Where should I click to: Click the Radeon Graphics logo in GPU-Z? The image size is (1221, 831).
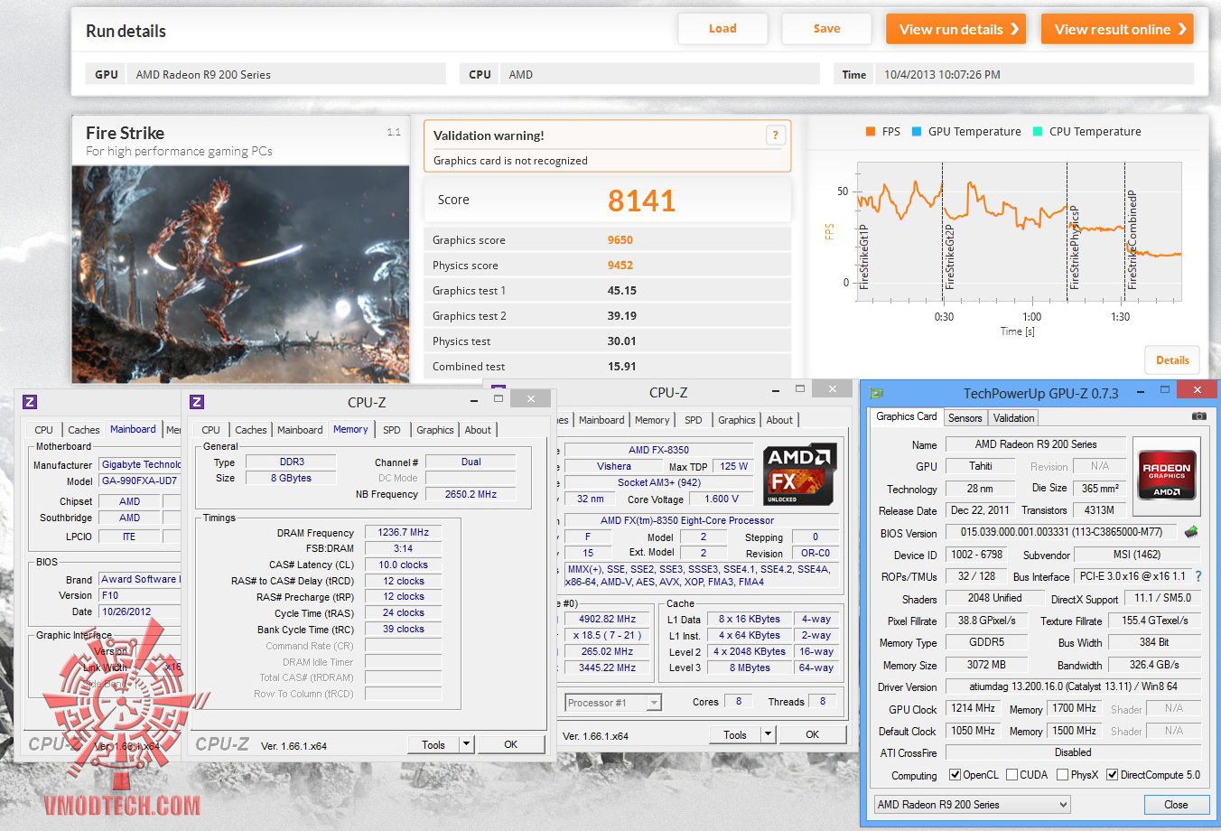tap(1167, 475)
